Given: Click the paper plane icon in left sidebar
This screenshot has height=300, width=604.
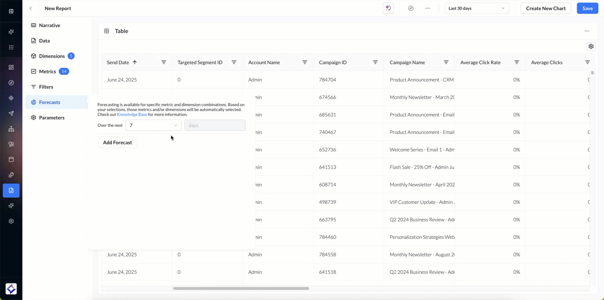Looking at the screenshot, I should coord(11,113).
